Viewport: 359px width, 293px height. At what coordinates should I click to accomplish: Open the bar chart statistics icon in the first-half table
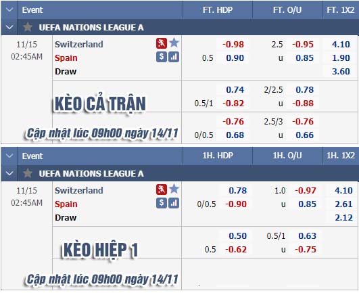[x=174, y=203]
